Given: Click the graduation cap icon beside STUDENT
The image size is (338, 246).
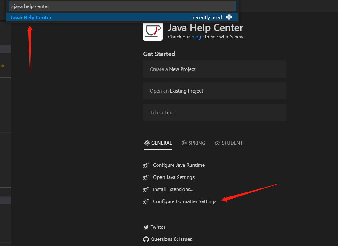Looking at the screenshot, I should click(217, 143).
